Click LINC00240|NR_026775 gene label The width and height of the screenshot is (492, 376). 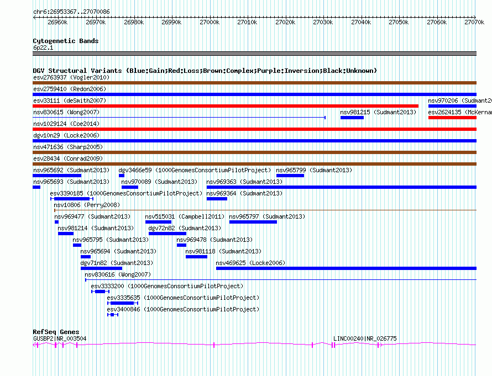click(365, 338)
